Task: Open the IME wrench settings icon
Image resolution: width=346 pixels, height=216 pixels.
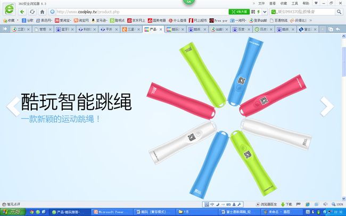Action: (x=240, y=204)
